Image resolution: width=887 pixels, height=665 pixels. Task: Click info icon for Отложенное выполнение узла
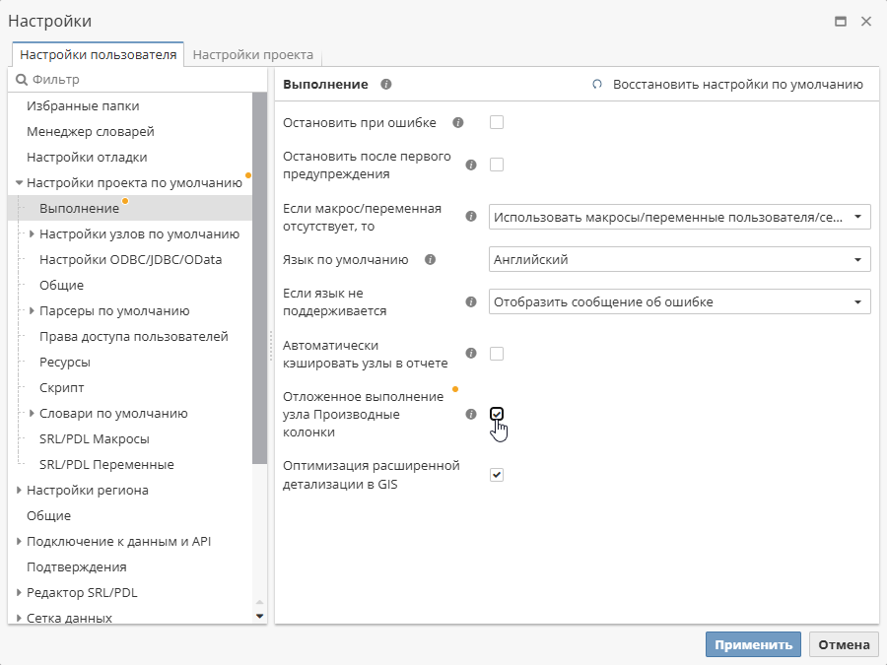tap(471, 415)
